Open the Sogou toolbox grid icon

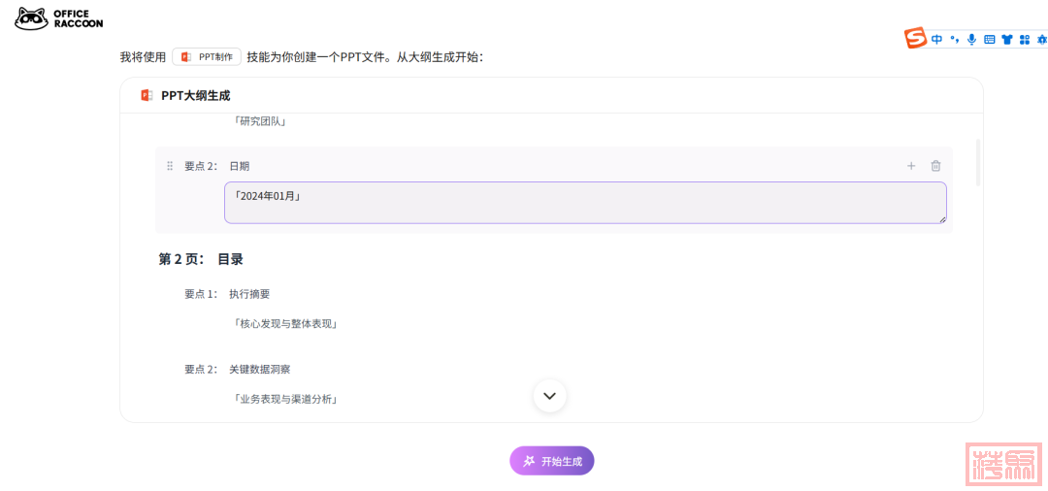pyautogui.click(x=1024, y=40)
